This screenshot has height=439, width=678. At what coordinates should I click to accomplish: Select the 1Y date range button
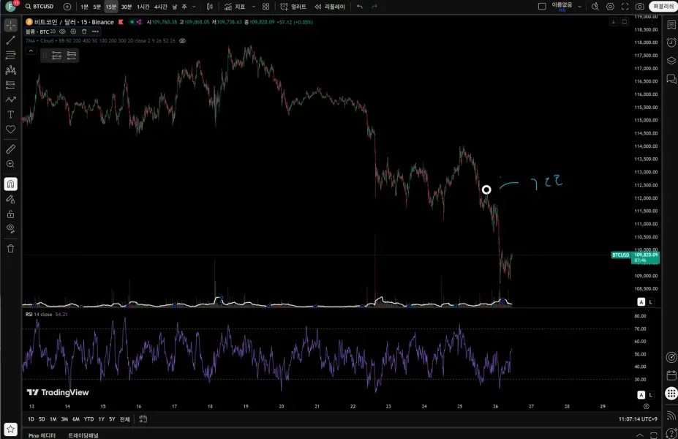[101, 419]
